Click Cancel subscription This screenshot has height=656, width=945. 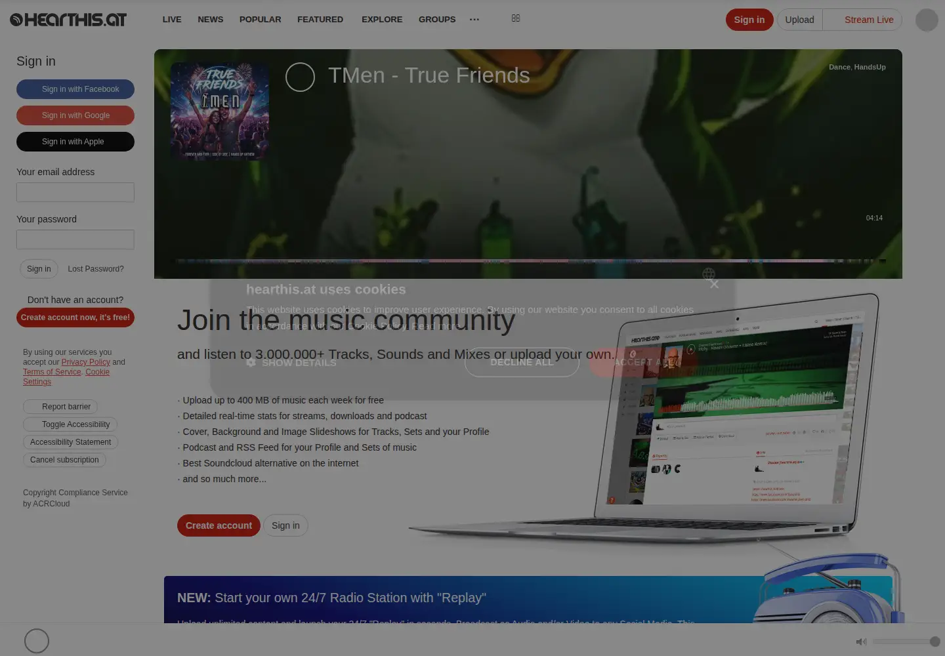[64, 460]
